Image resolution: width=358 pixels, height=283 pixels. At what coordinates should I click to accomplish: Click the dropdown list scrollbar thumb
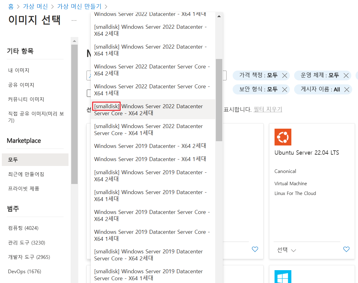[219, 100]
